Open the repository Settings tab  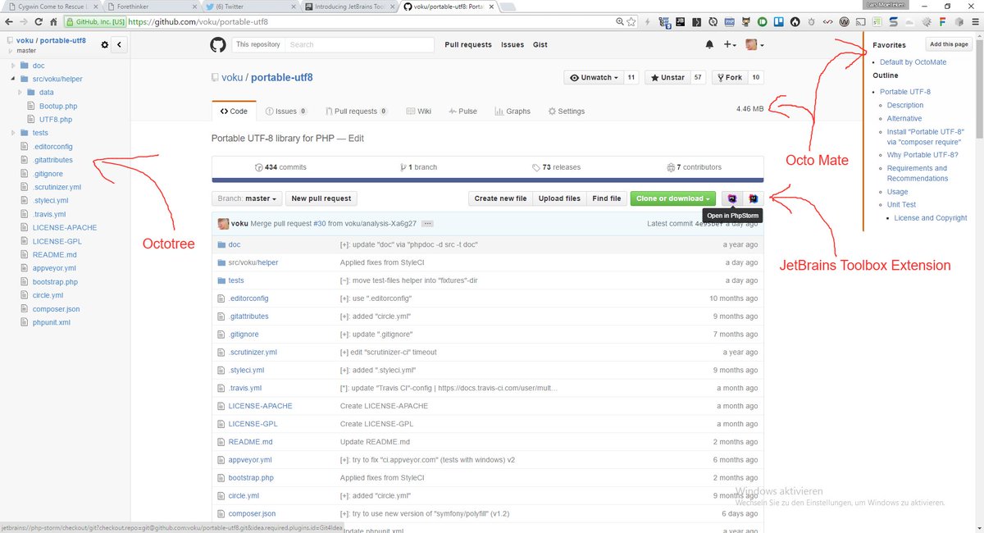[x=567, y=111]
